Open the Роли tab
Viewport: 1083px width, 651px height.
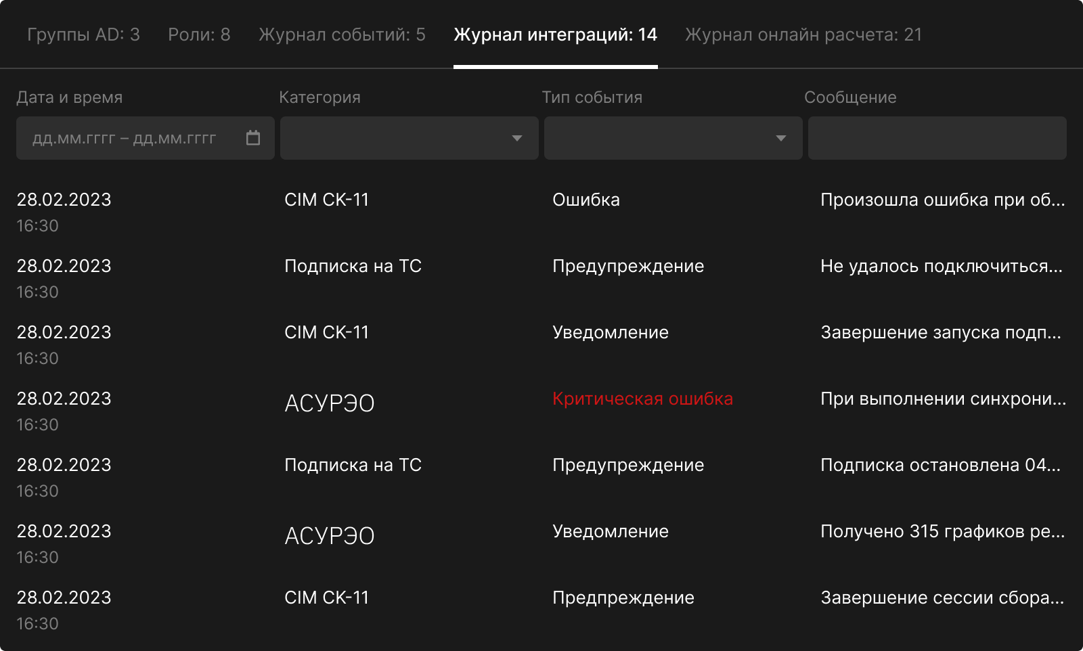coord(199,35)
